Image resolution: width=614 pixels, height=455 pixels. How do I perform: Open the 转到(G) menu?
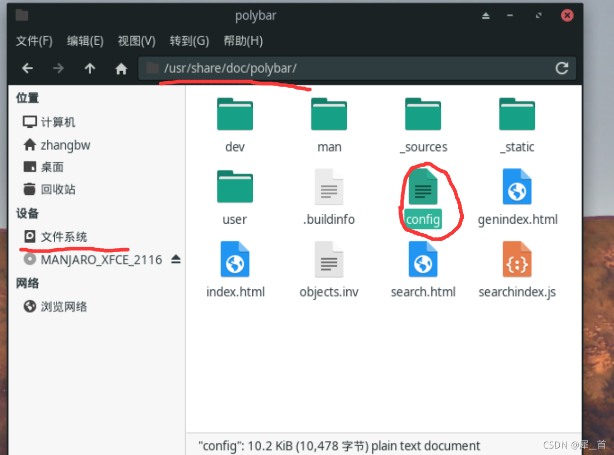coord(189,41)
